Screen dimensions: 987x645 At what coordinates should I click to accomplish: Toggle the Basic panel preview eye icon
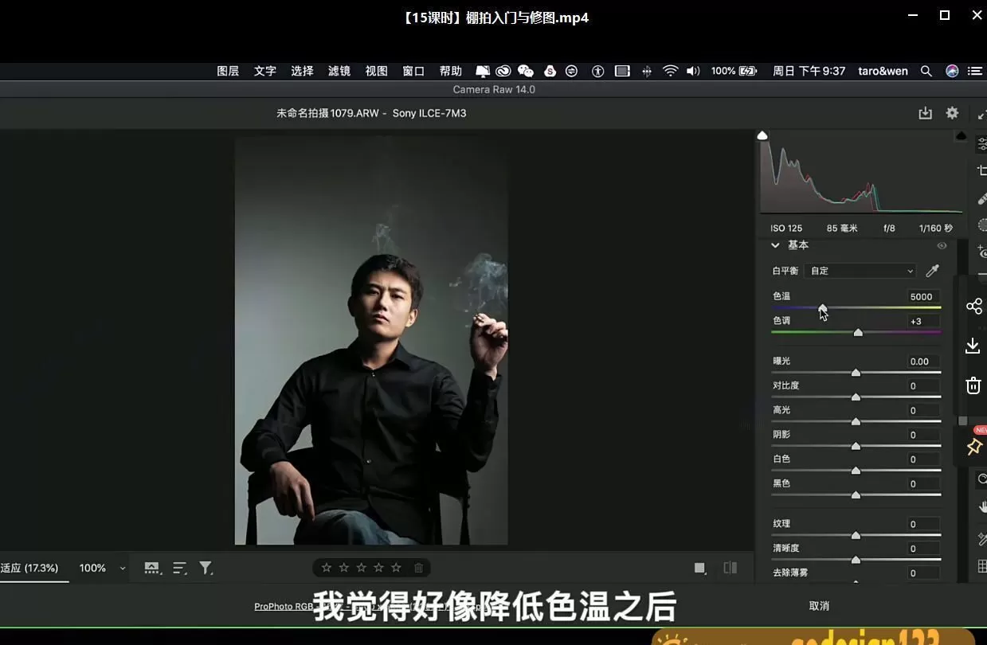[x=942, y=245]
